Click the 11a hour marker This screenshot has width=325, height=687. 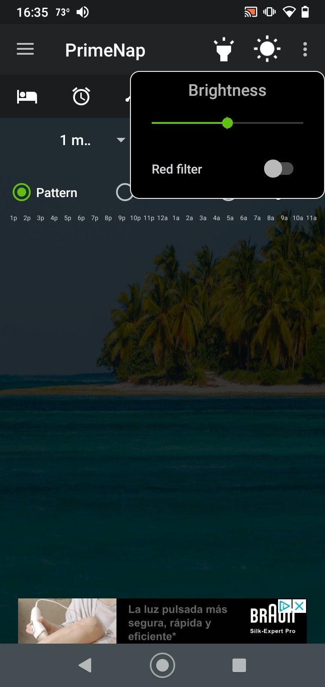point(311,218)
